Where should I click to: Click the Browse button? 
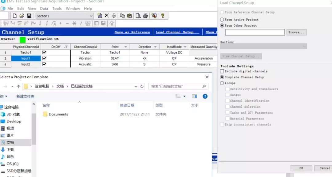(296, 32)
